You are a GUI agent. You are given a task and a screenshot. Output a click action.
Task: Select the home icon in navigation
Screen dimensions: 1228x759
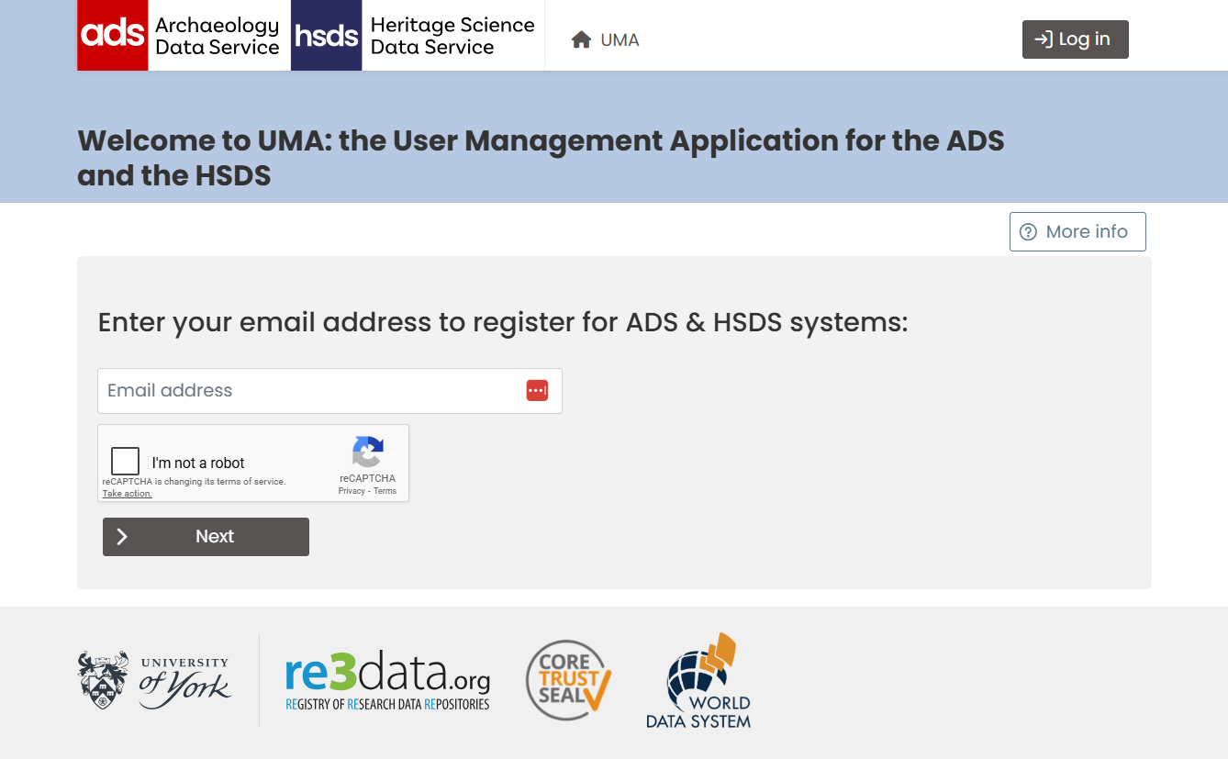tap(580, 39)
